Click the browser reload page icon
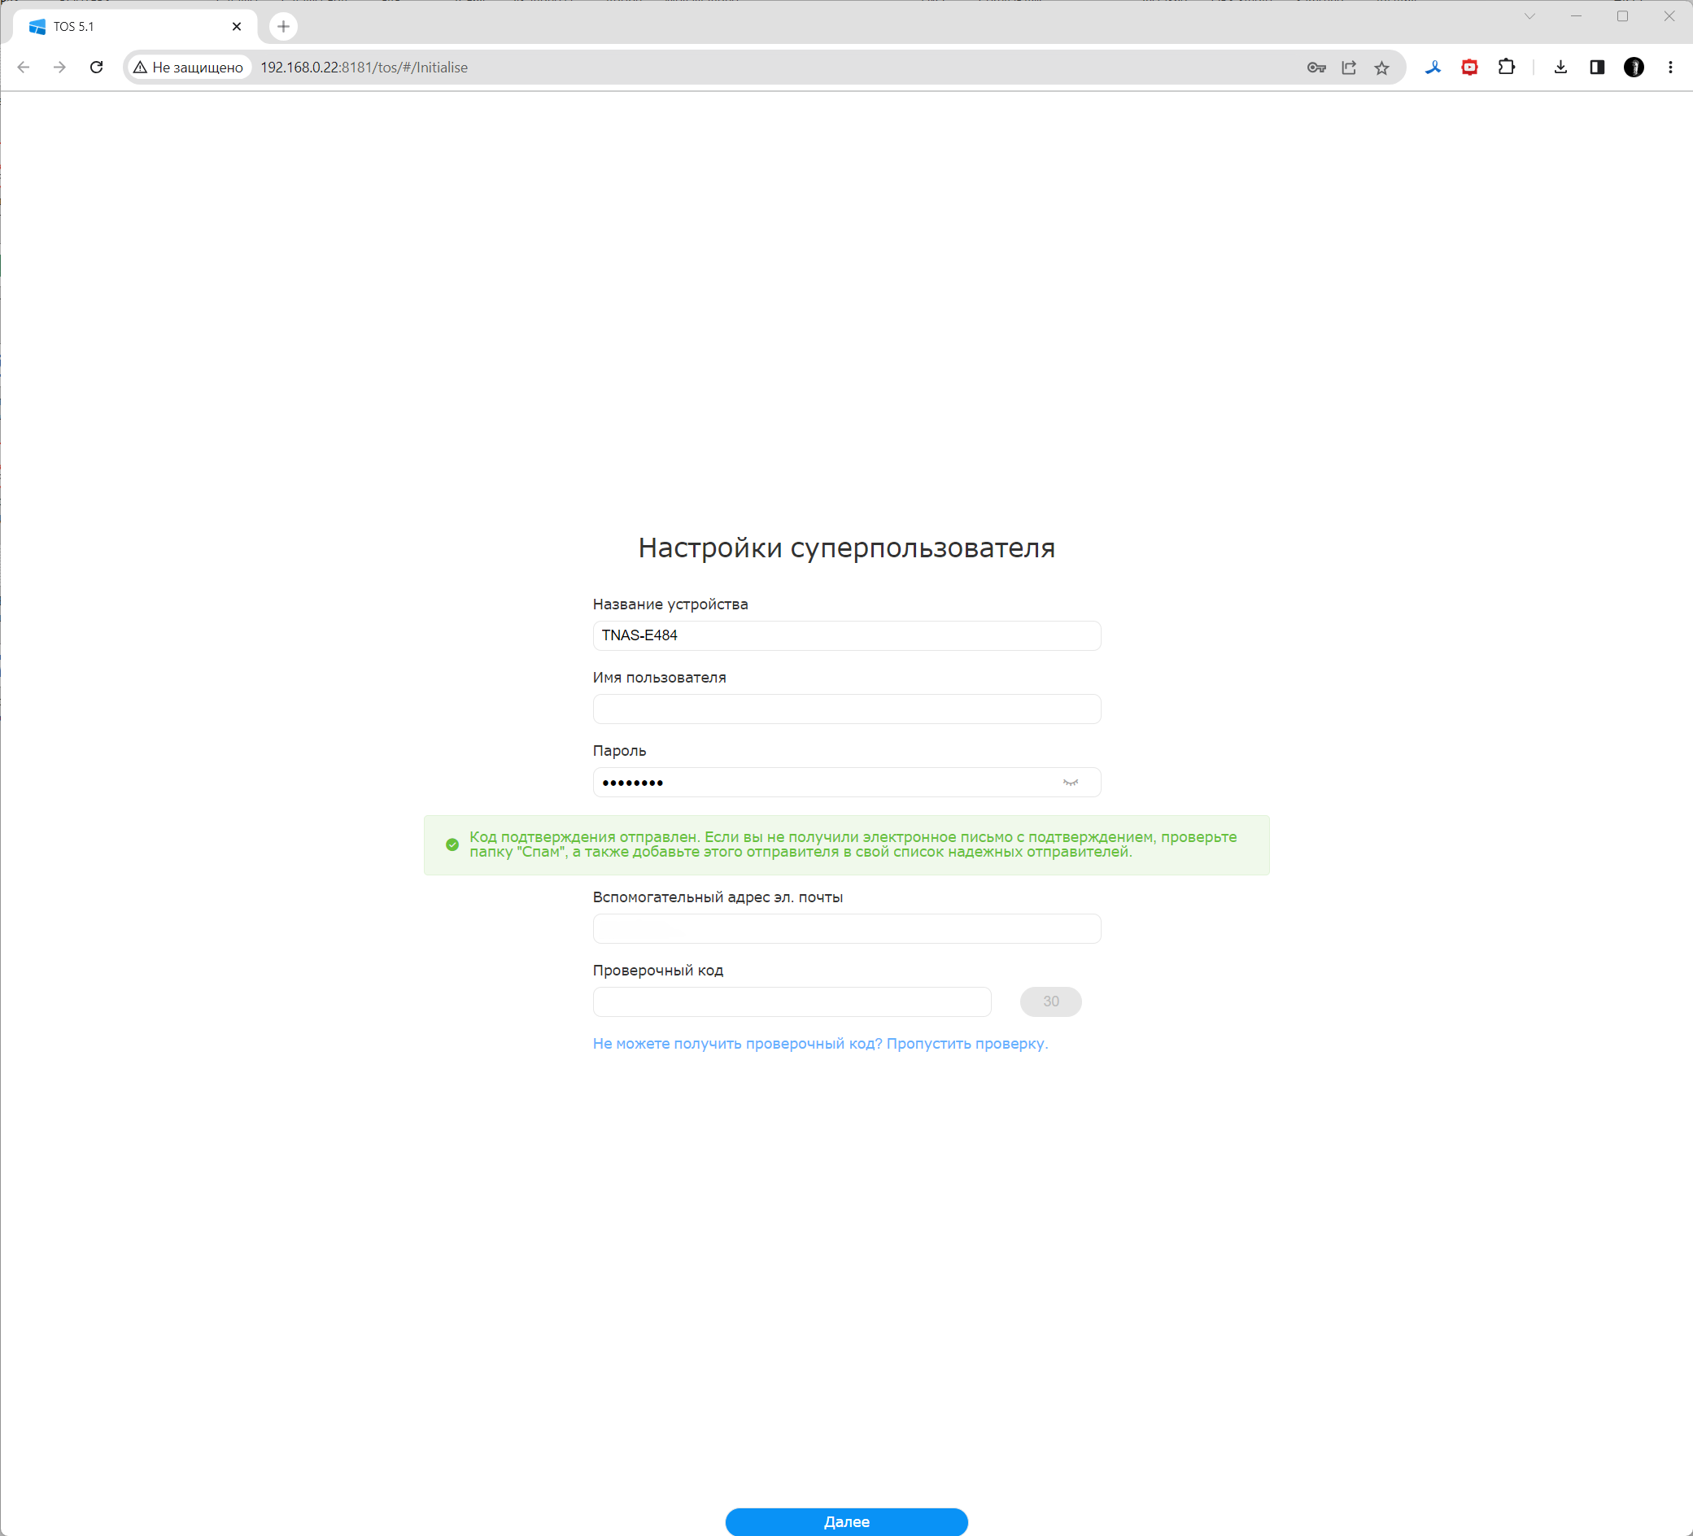 pos(97,68)
